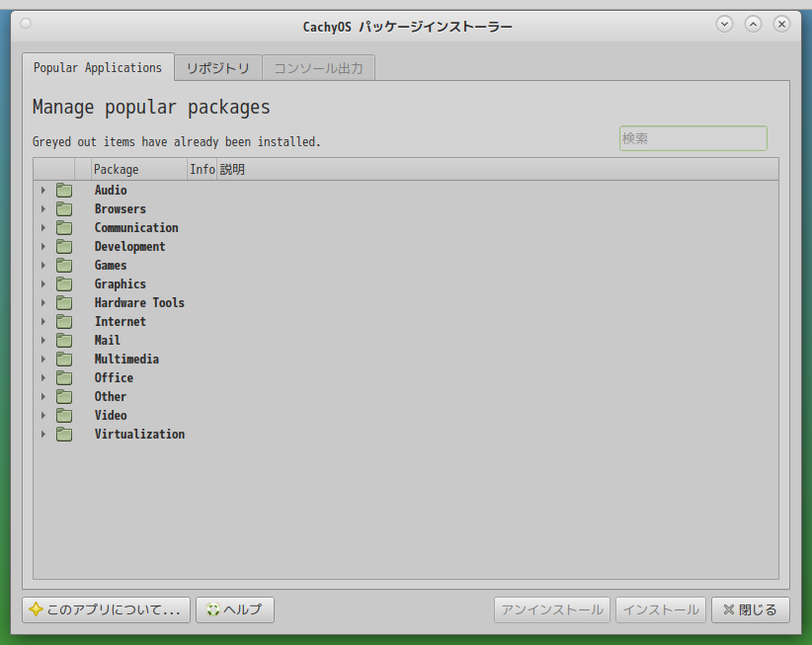Image resolution: width=812 pixels, height=645 pixels.
Task: Click the ヘルプ help button
Action: coord(235,609)
